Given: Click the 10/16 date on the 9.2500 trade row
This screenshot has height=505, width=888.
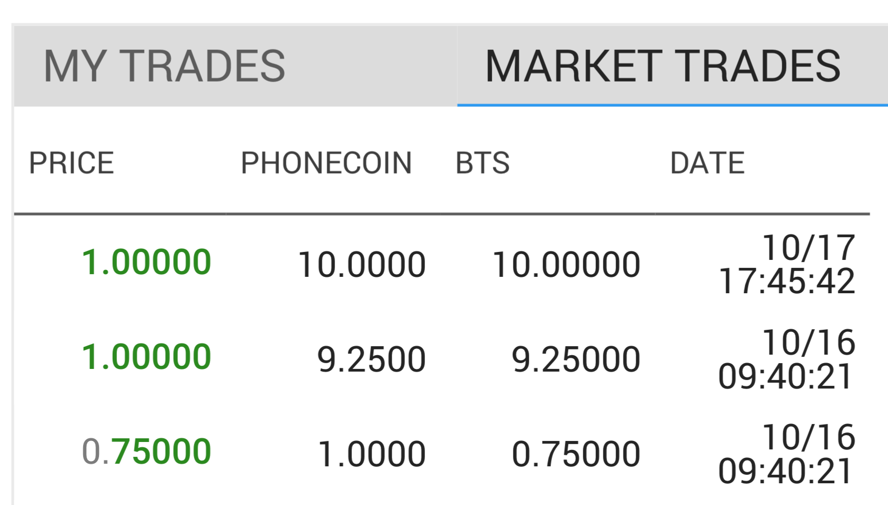Looking at the screenshot, I should coord(809,342).
